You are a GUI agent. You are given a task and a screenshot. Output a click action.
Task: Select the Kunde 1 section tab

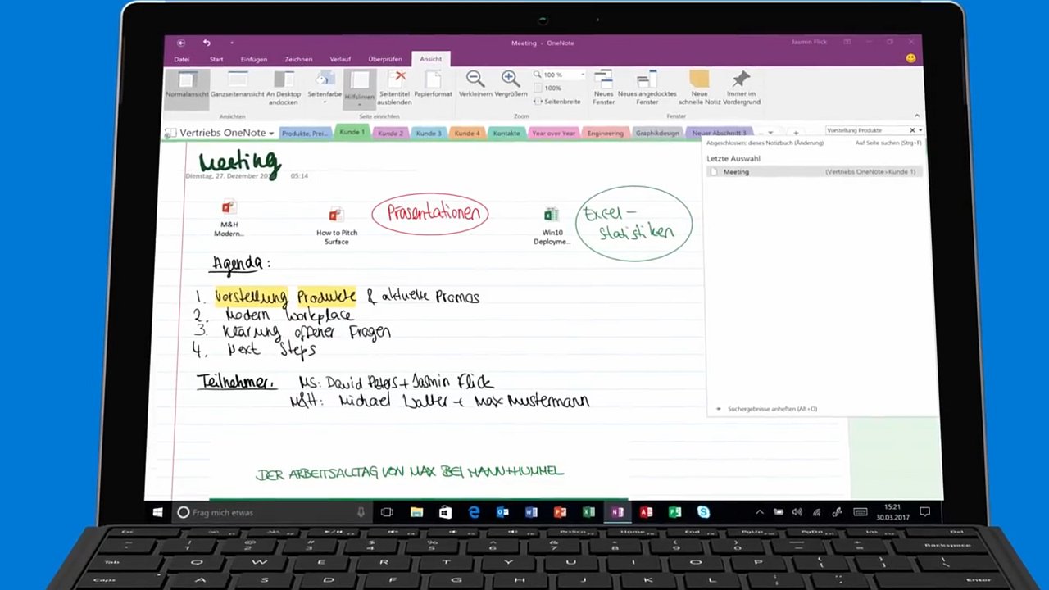pos(352,132)
